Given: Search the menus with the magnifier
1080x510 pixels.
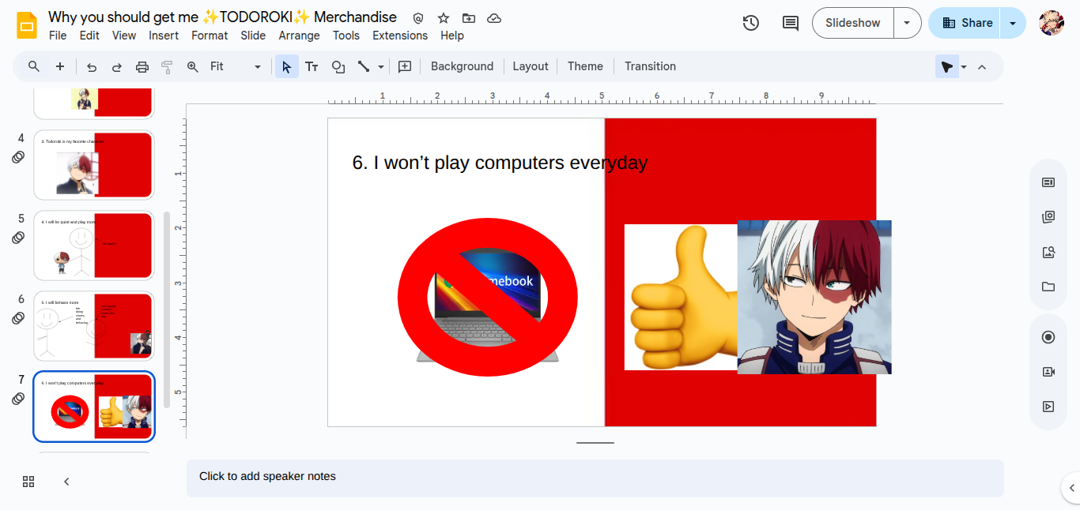Looking at the screenshot, I should point(34,66).
